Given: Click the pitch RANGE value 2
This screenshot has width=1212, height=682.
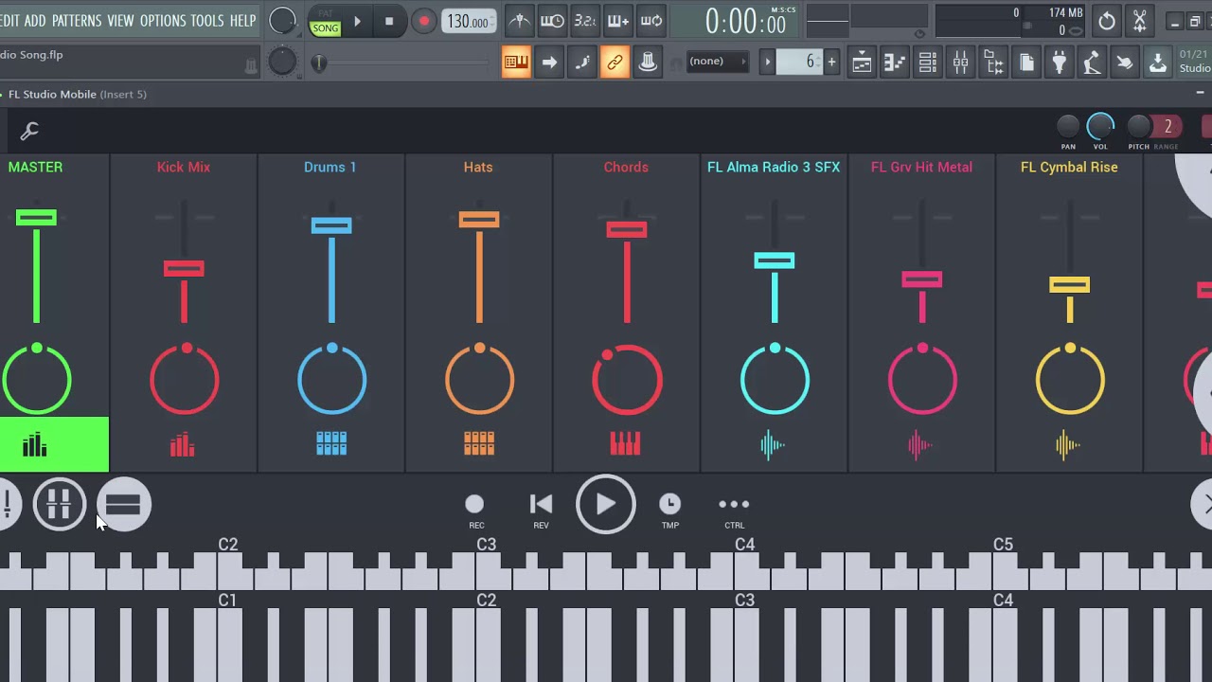Looking at the screenshot, I should [1167, 127].
